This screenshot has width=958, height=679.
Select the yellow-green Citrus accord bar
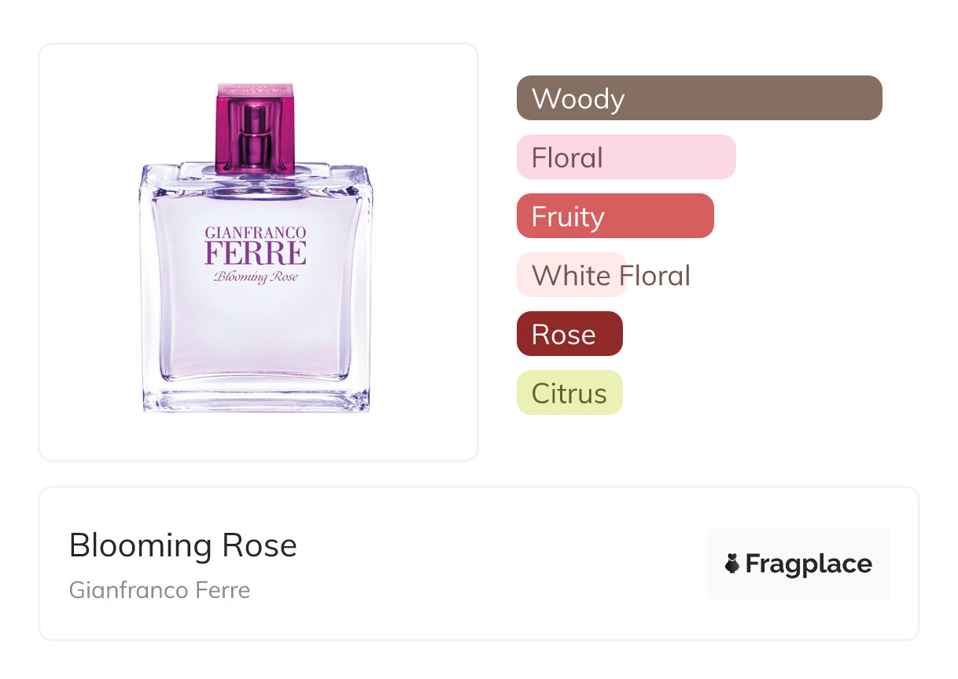pos(569,393)
